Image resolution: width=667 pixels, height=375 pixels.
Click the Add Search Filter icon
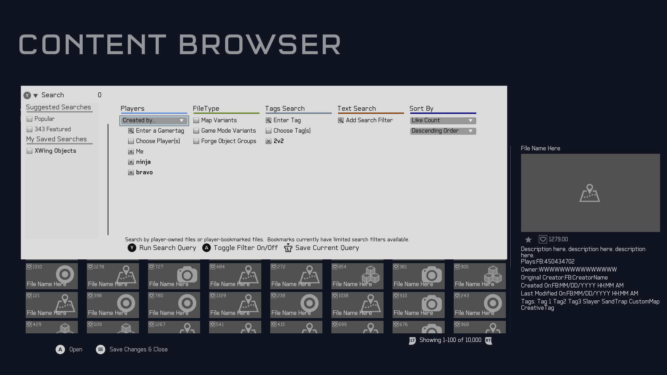(341, 120)
